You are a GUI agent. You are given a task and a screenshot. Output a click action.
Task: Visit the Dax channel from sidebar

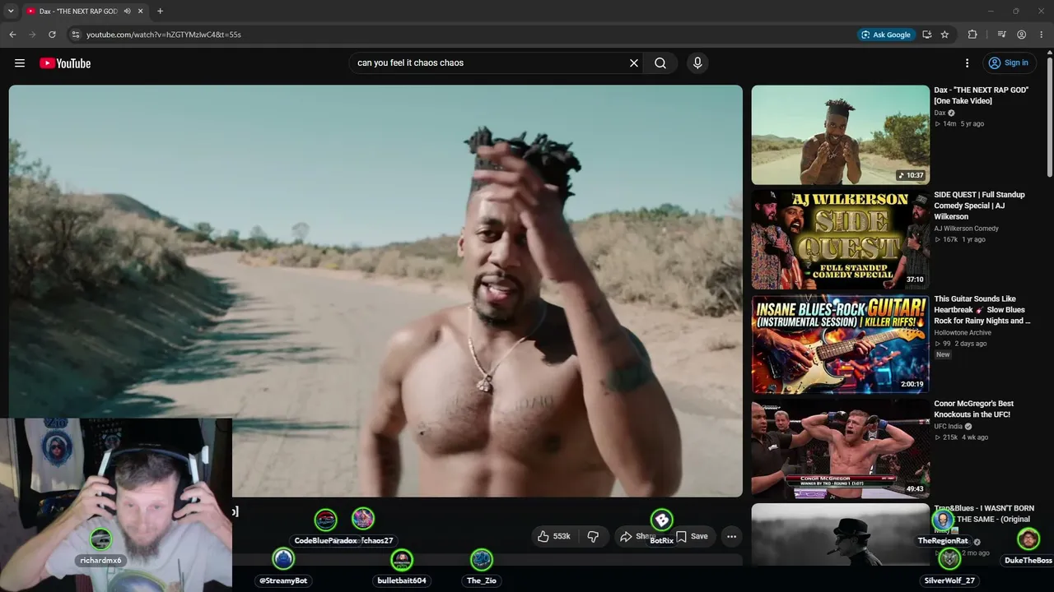940,113
